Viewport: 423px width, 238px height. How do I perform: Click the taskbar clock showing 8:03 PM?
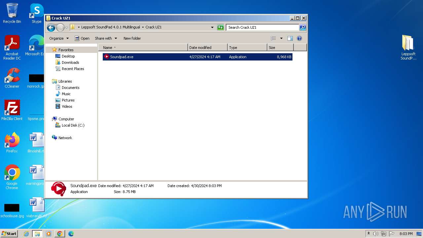click(406, 234)
